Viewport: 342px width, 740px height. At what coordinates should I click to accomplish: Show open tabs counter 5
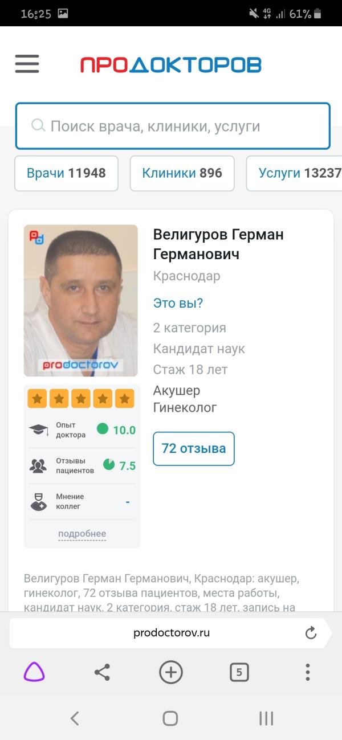(239, 672)
